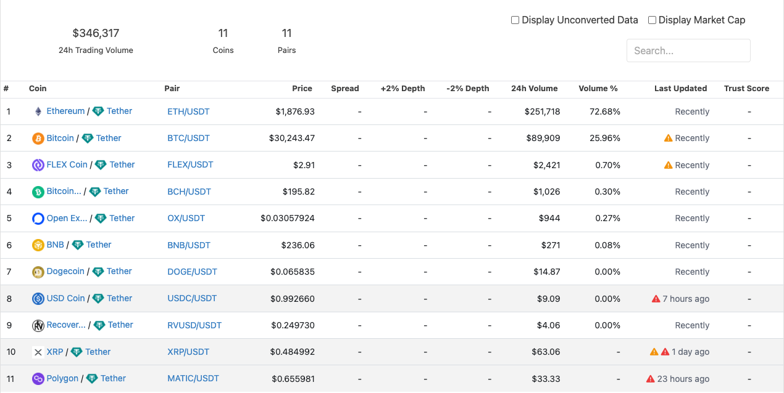
Task: Sort by the Price column header
Action: 302,89
